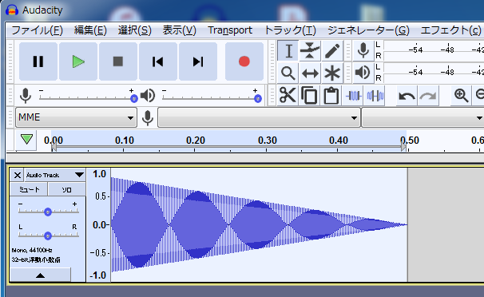
Task: Click the recording meter microphone icon
Action: tap(363, 50)
